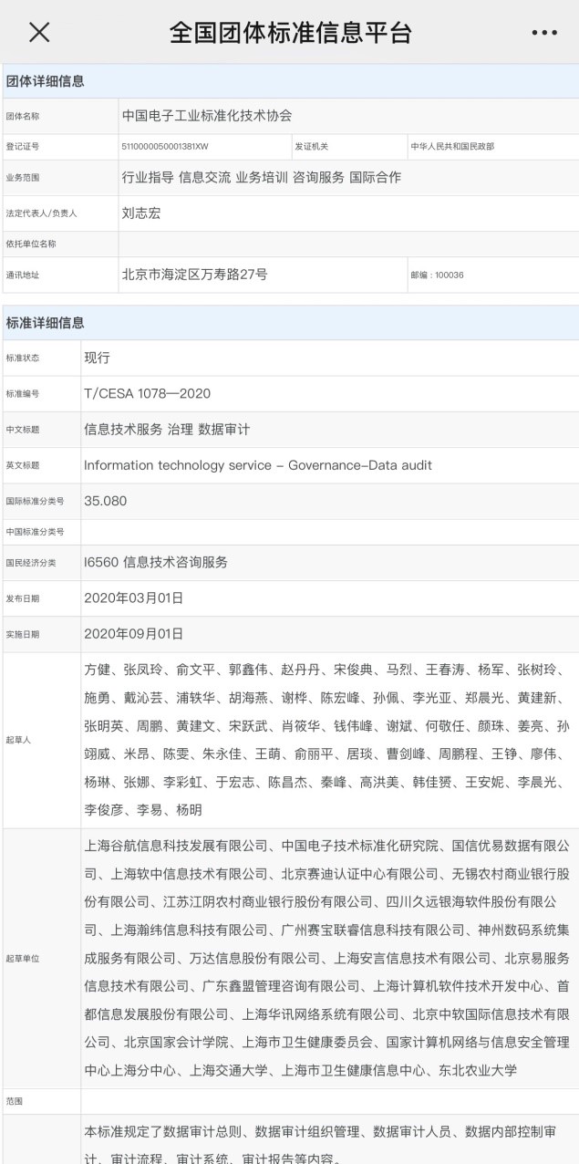Click the postal code 100036 cell
Image resolution: width=579 pixels, height=1164 pixels.
[438, 275]
